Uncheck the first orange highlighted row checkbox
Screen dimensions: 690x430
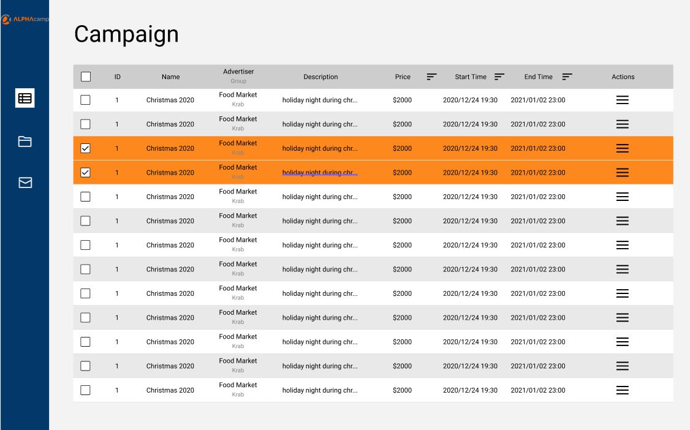click(85, 148)
